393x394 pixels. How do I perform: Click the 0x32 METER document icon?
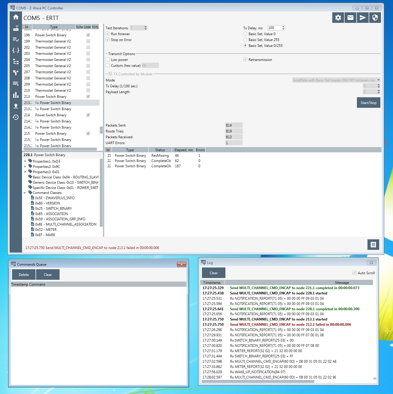(x=33, y=229)
